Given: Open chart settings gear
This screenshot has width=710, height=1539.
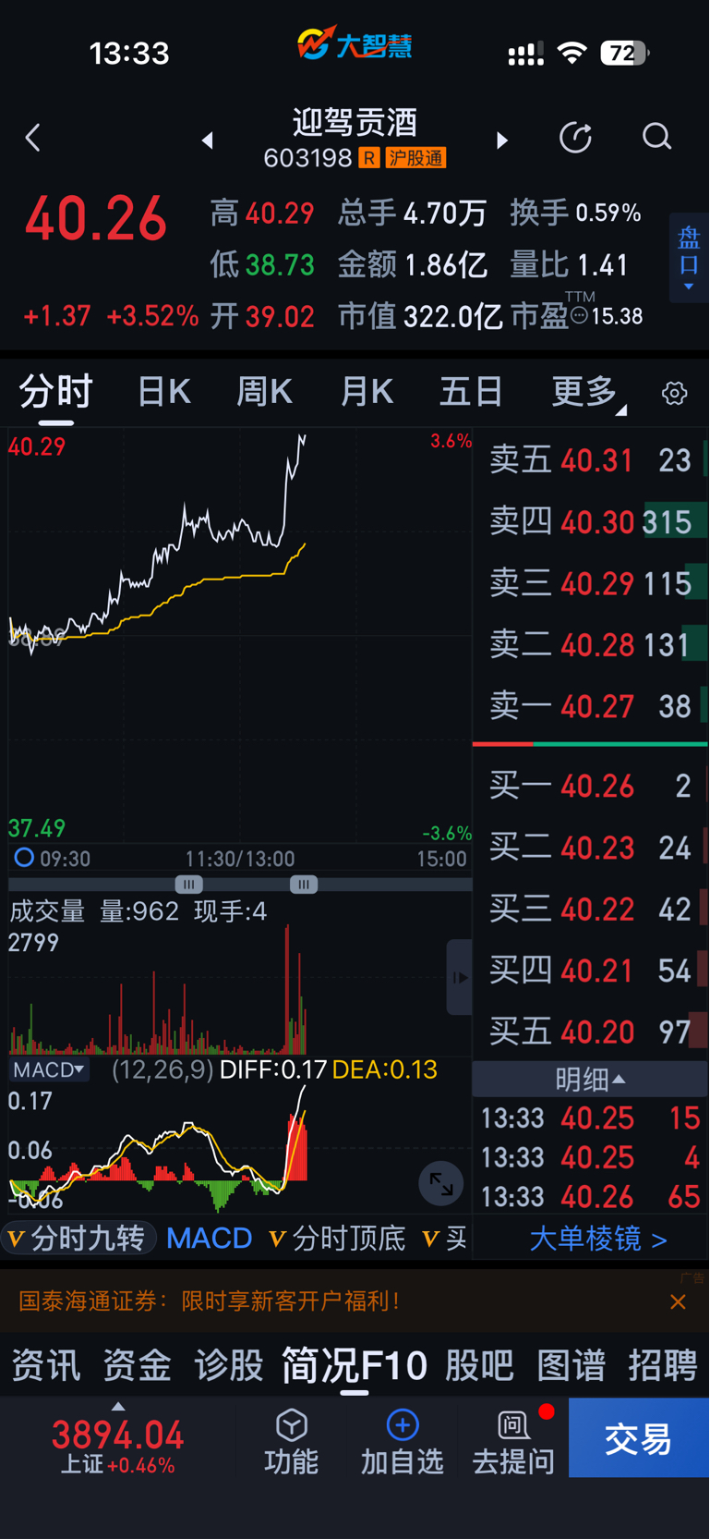Looking at the screenshot, I should pos(675,393).
